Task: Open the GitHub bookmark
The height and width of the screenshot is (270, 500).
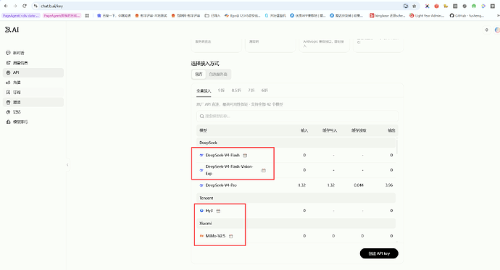Action: pyautogui.click(x=467, y=15)
